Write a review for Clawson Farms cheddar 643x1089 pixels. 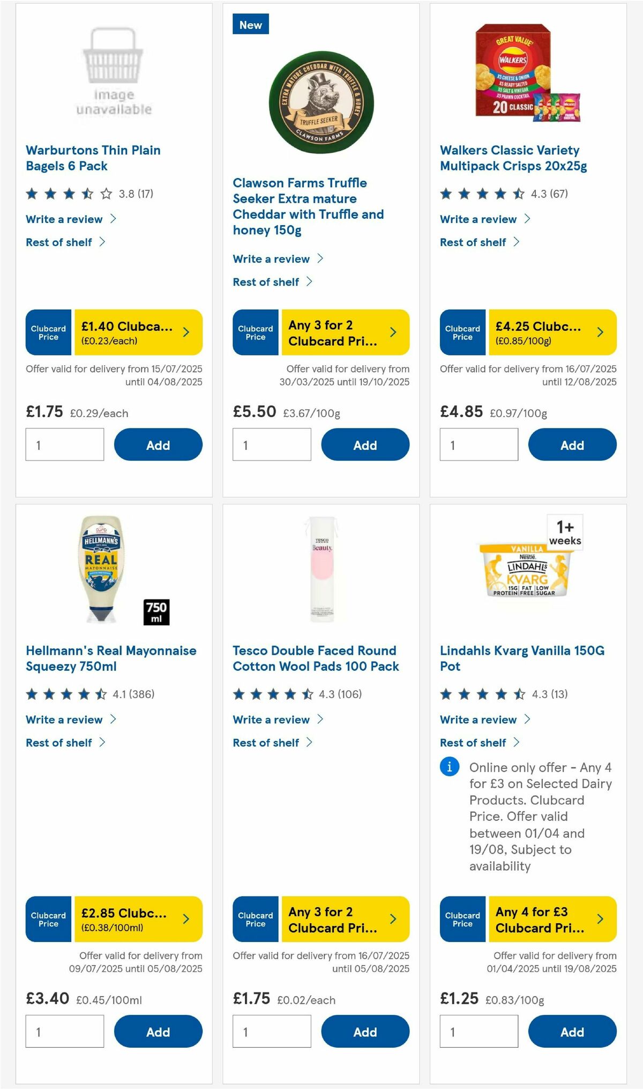tap(270, 258)
